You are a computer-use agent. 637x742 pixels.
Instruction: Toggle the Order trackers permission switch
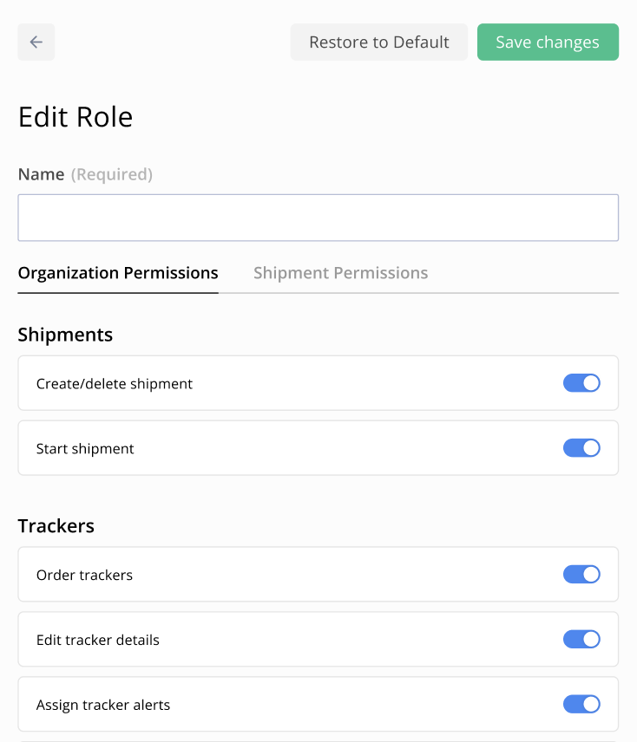click(581, 575)
